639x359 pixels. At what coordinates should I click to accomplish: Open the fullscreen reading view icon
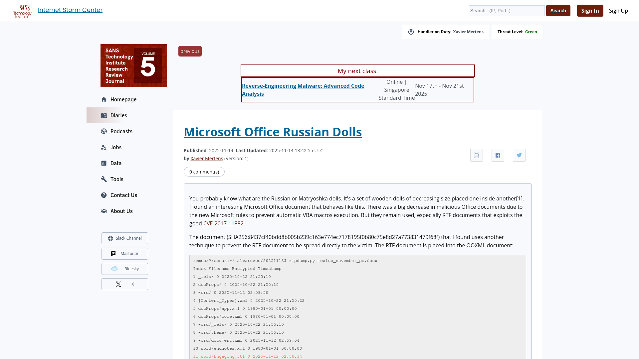476,155
